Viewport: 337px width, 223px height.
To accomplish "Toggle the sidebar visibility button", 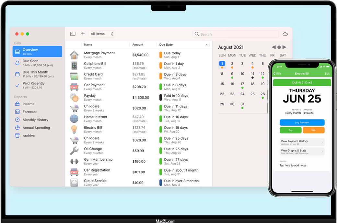I will (x=73, y=34).
